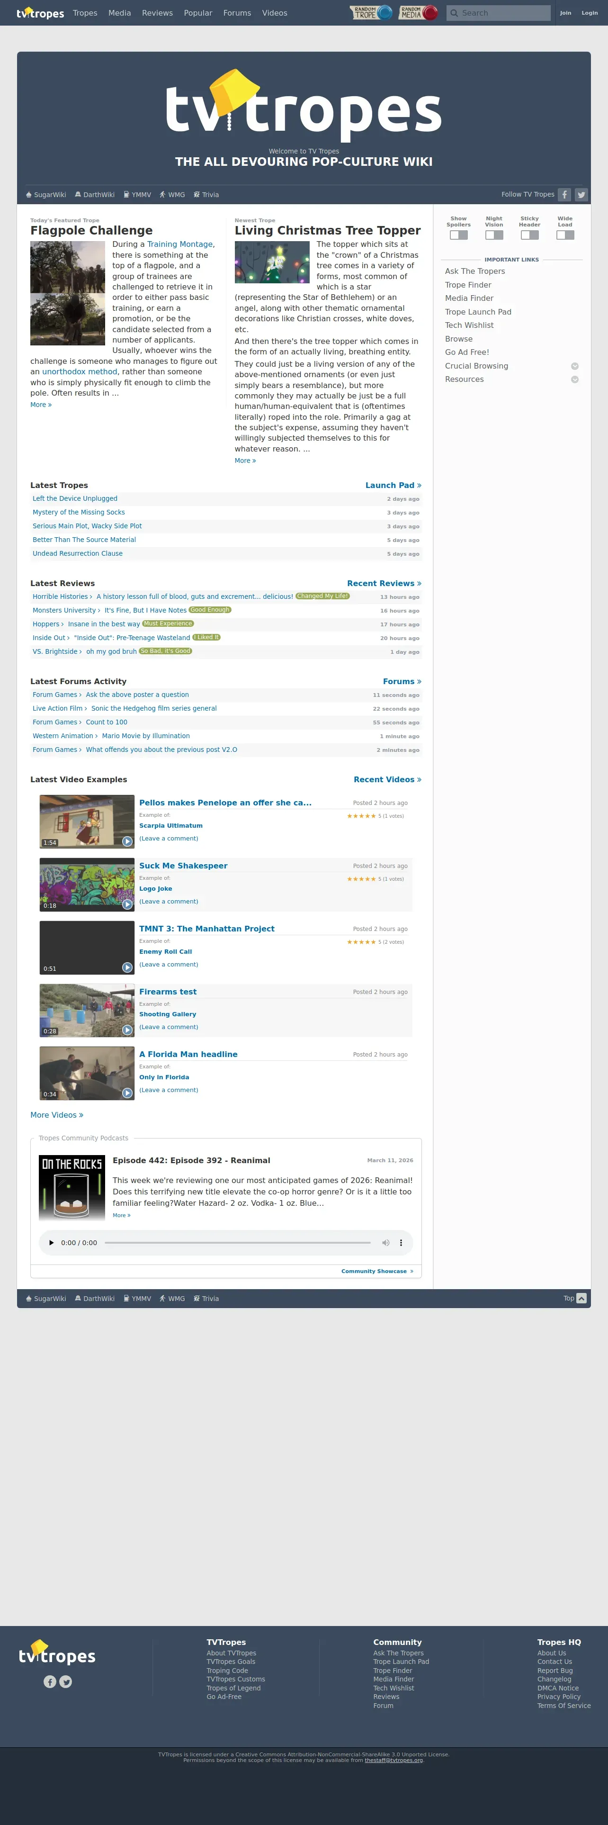Open the Community Showcase link

377,1271
